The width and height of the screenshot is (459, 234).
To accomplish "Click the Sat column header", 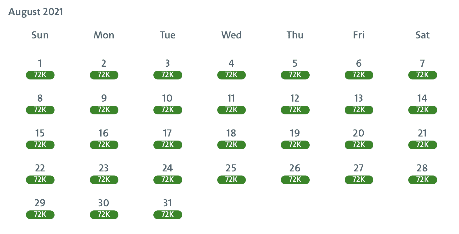I will pos(422,35).
